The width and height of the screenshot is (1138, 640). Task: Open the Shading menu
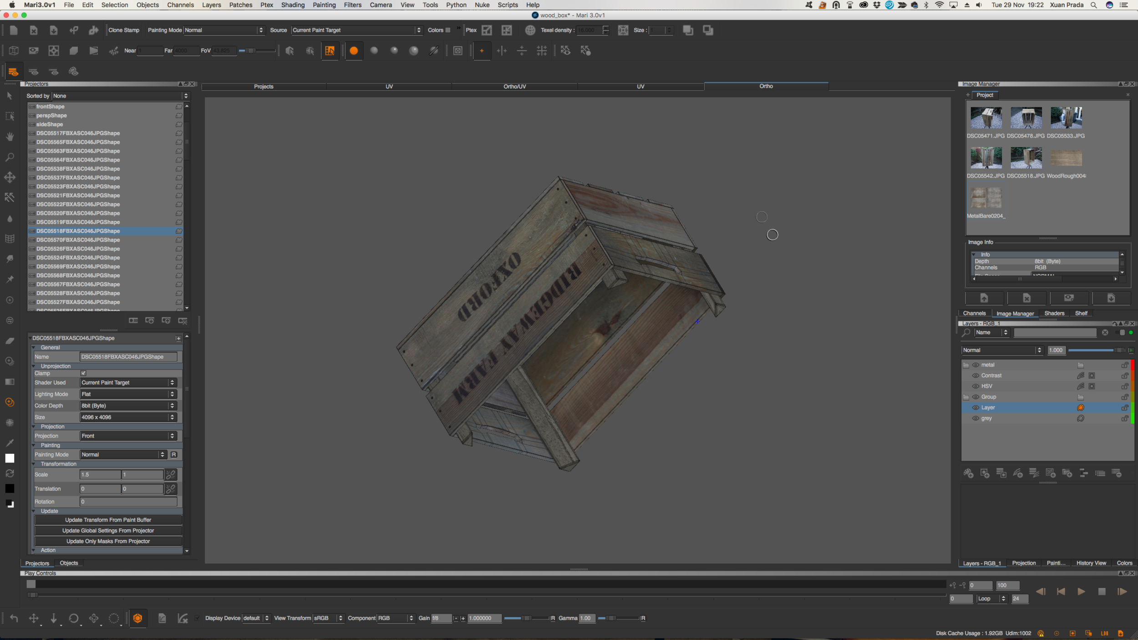293,5
